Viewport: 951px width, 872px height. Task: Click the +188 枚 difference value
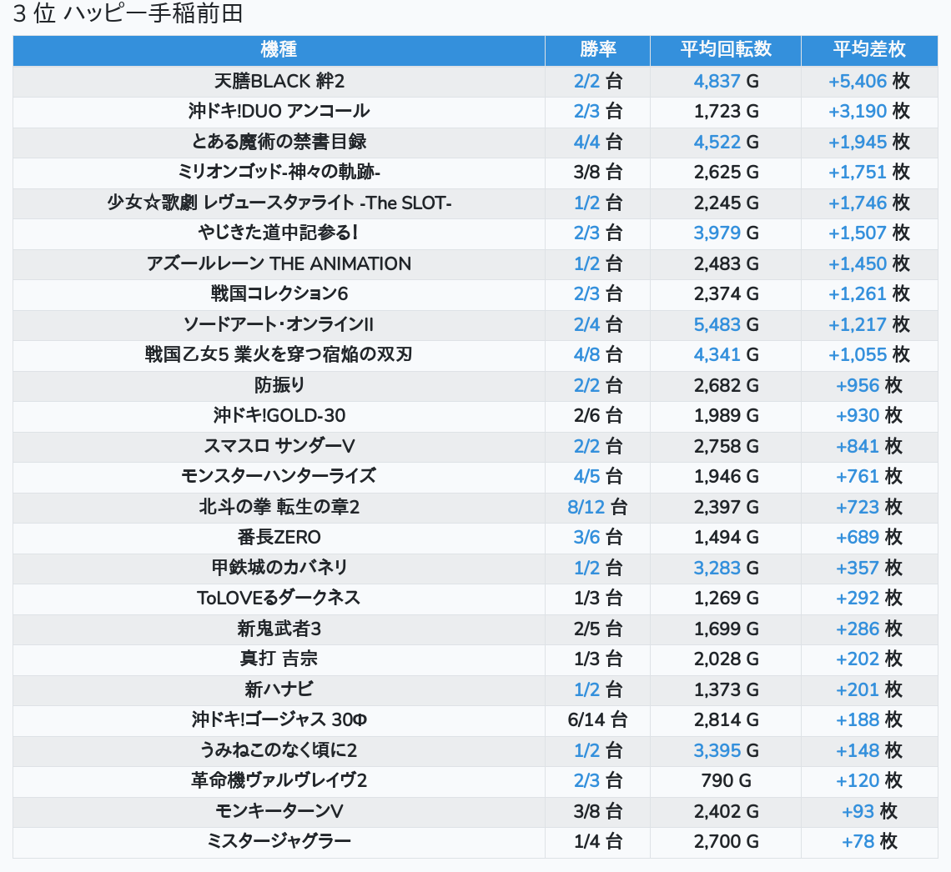tap(869, 720)
